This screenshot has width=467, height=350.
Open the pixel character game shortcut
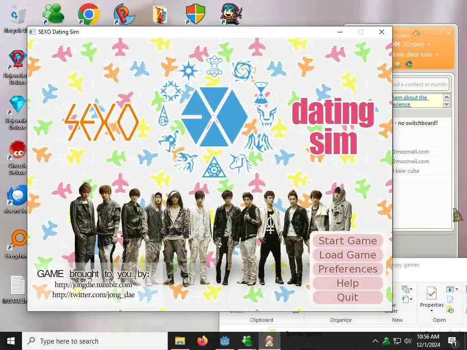231,14
